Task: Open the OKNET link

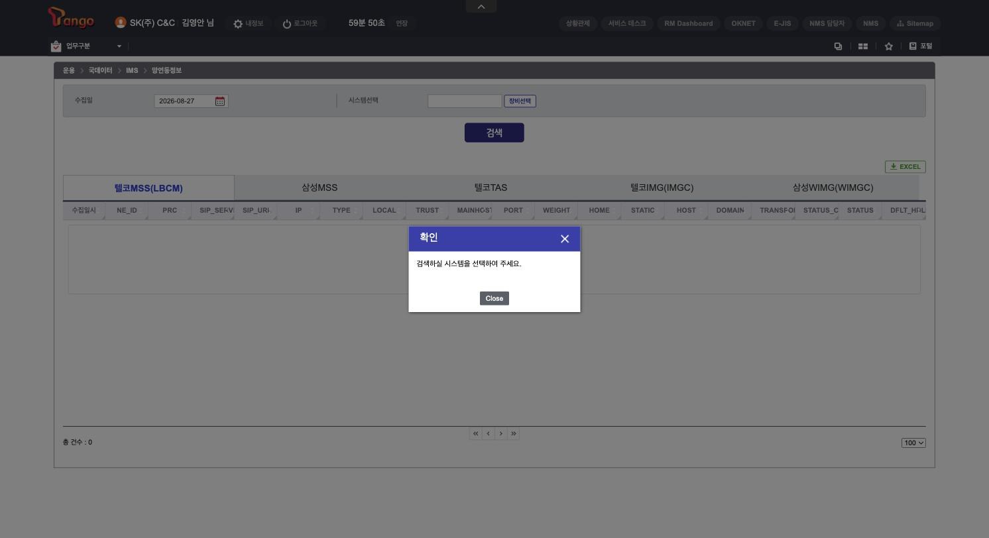Action: tap(743, 23)
